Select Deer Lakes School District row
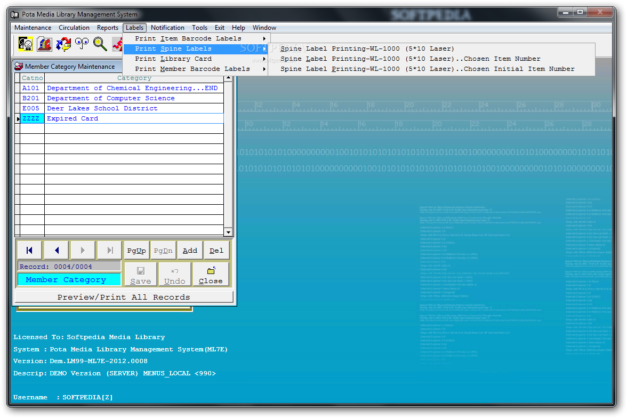The height and width of the screenshot is (418, 627). [134, 108]
